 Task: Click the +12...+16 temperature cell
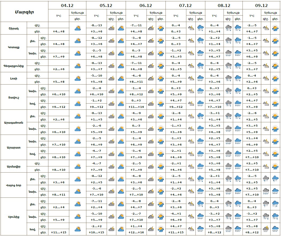136,232
